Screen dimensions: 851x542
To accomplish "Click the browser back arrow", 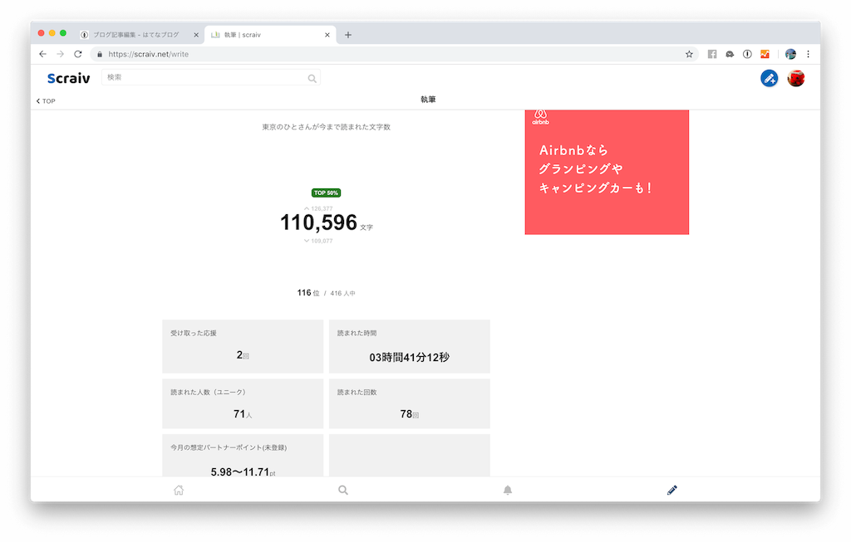I will pos(43,54).
